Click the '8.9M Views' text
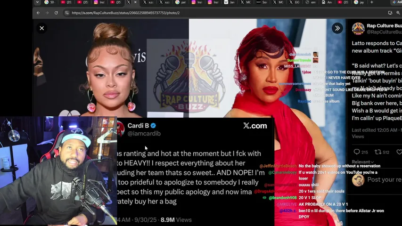The image size is (402, 226). 176,220
